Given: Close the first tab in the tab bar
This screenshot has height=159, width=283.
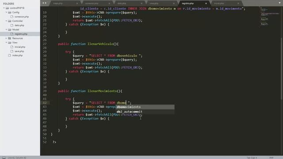Looking at the screenshot, I should click(x=77, y=4).
